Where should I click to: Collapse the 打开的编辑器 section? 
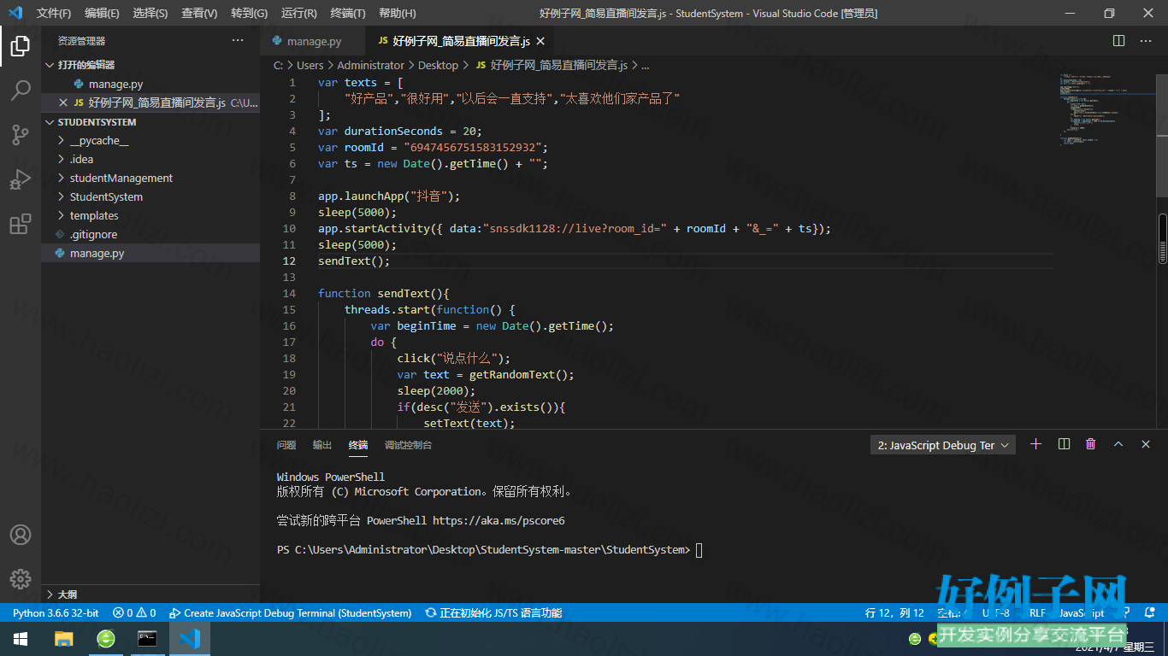[150, 65]
